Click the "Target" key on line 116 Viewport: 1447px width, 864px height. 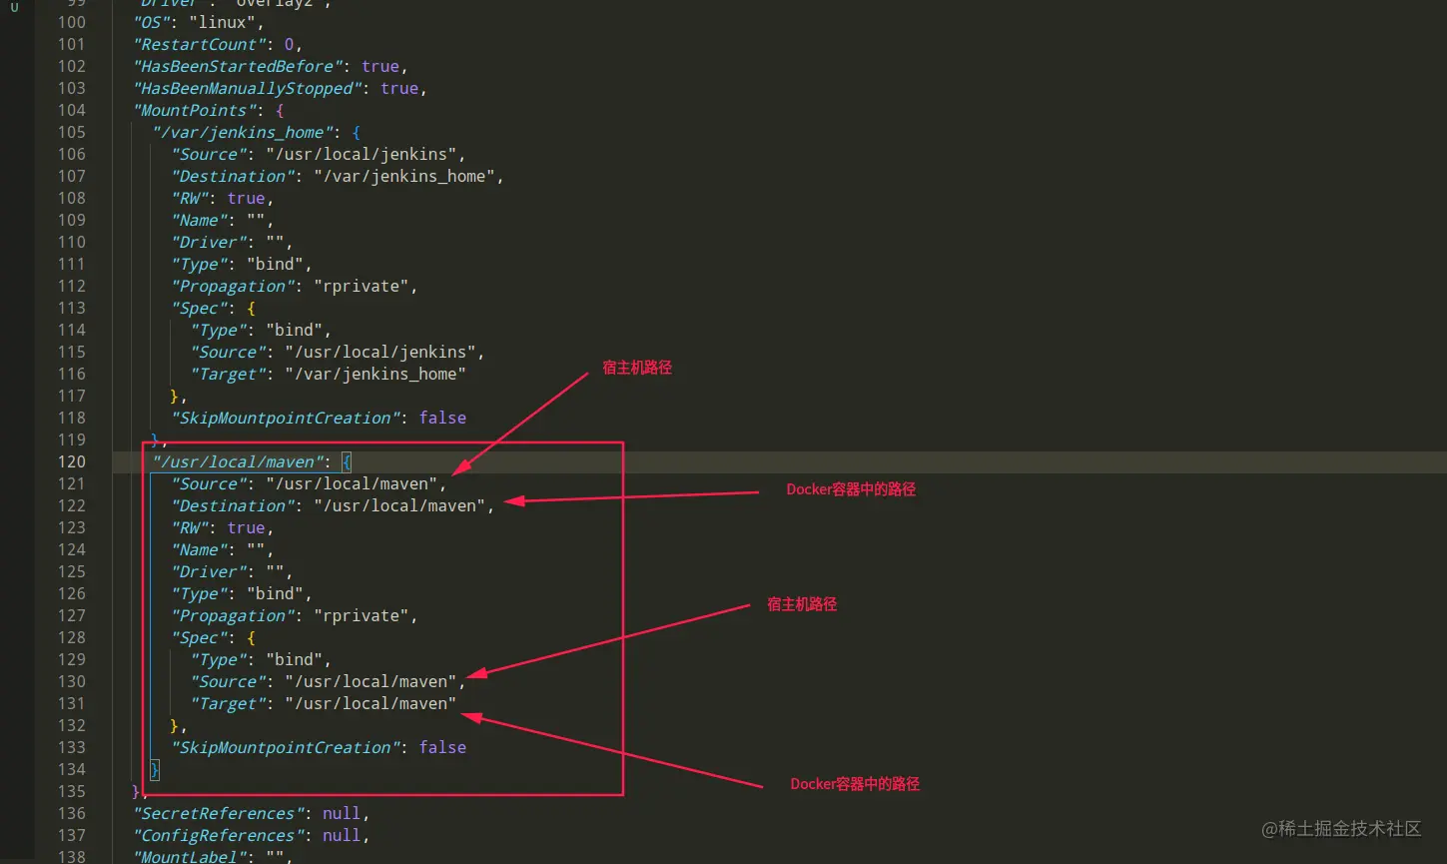[x=228, y=374]
